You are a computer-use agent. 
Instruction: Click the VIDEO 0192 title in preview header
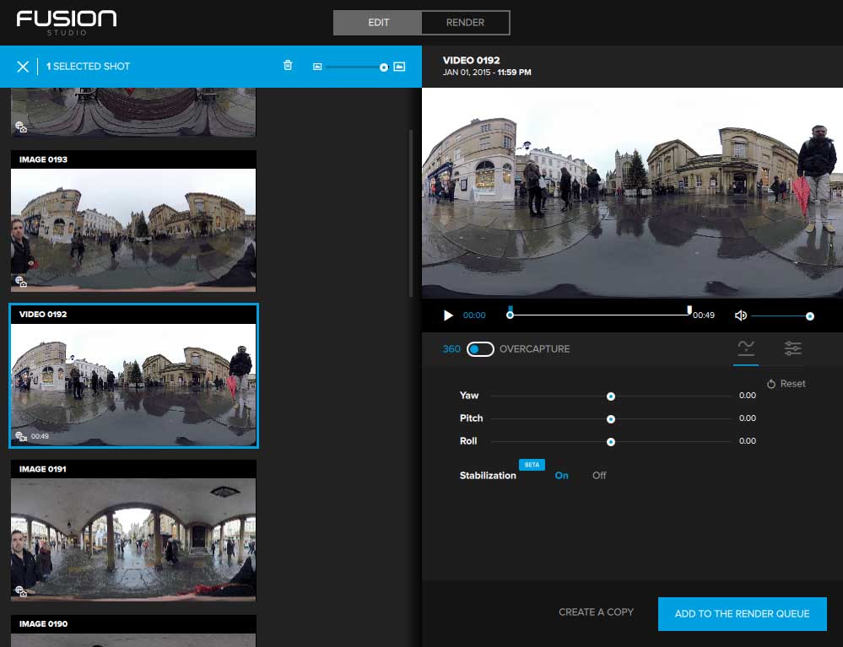471,60
